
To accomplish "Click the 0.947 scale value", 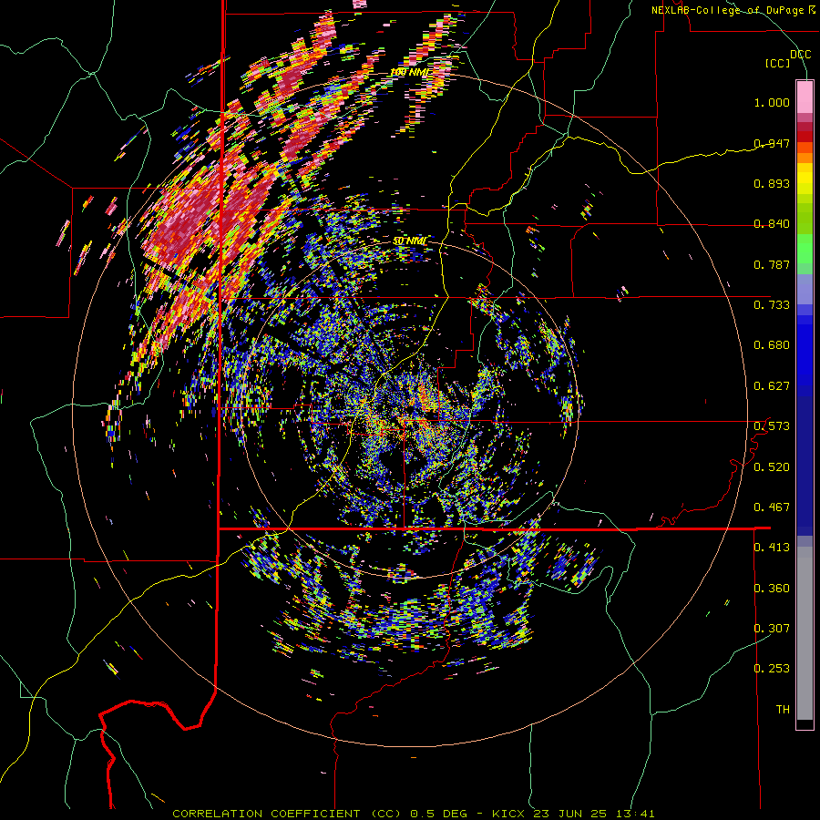I will pyautogui.click(x=772, y=143).
